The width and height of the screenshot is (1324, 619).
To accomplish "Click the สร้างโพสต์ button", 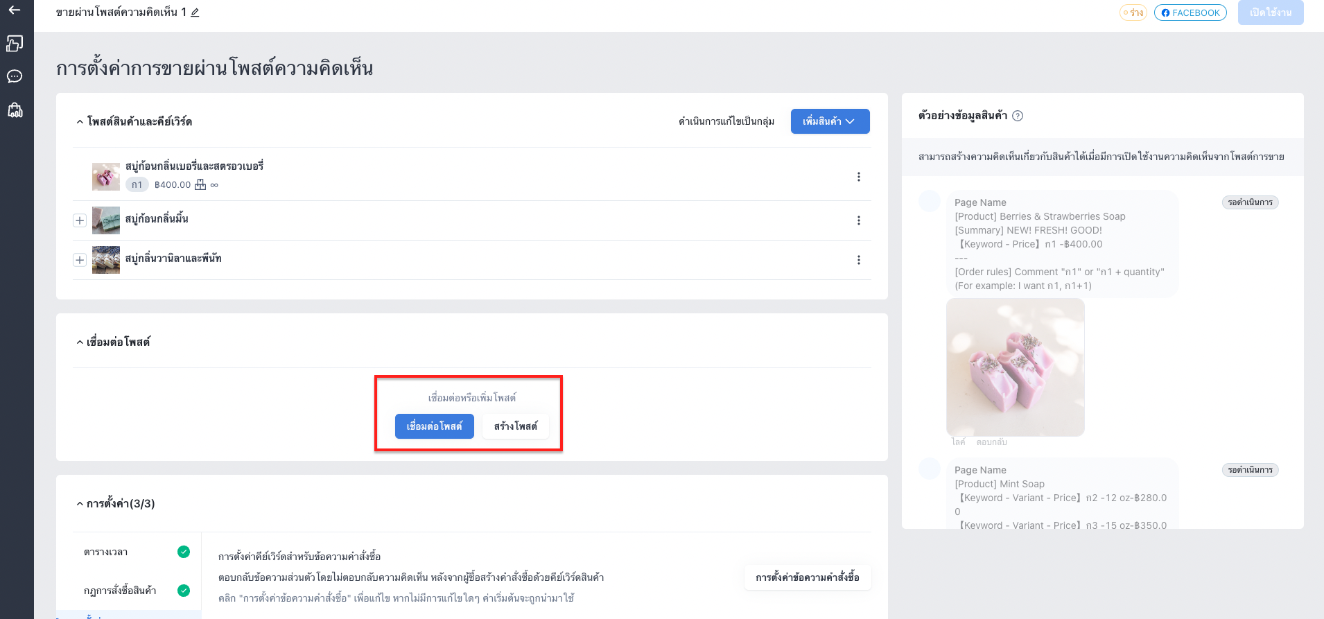I will tap(516, 426).
